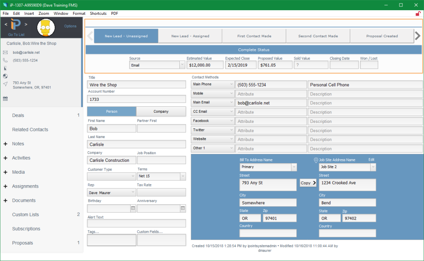Click the map navigation arrow icon
Screen dimensions: 424x261
click(x=6, y=84)
